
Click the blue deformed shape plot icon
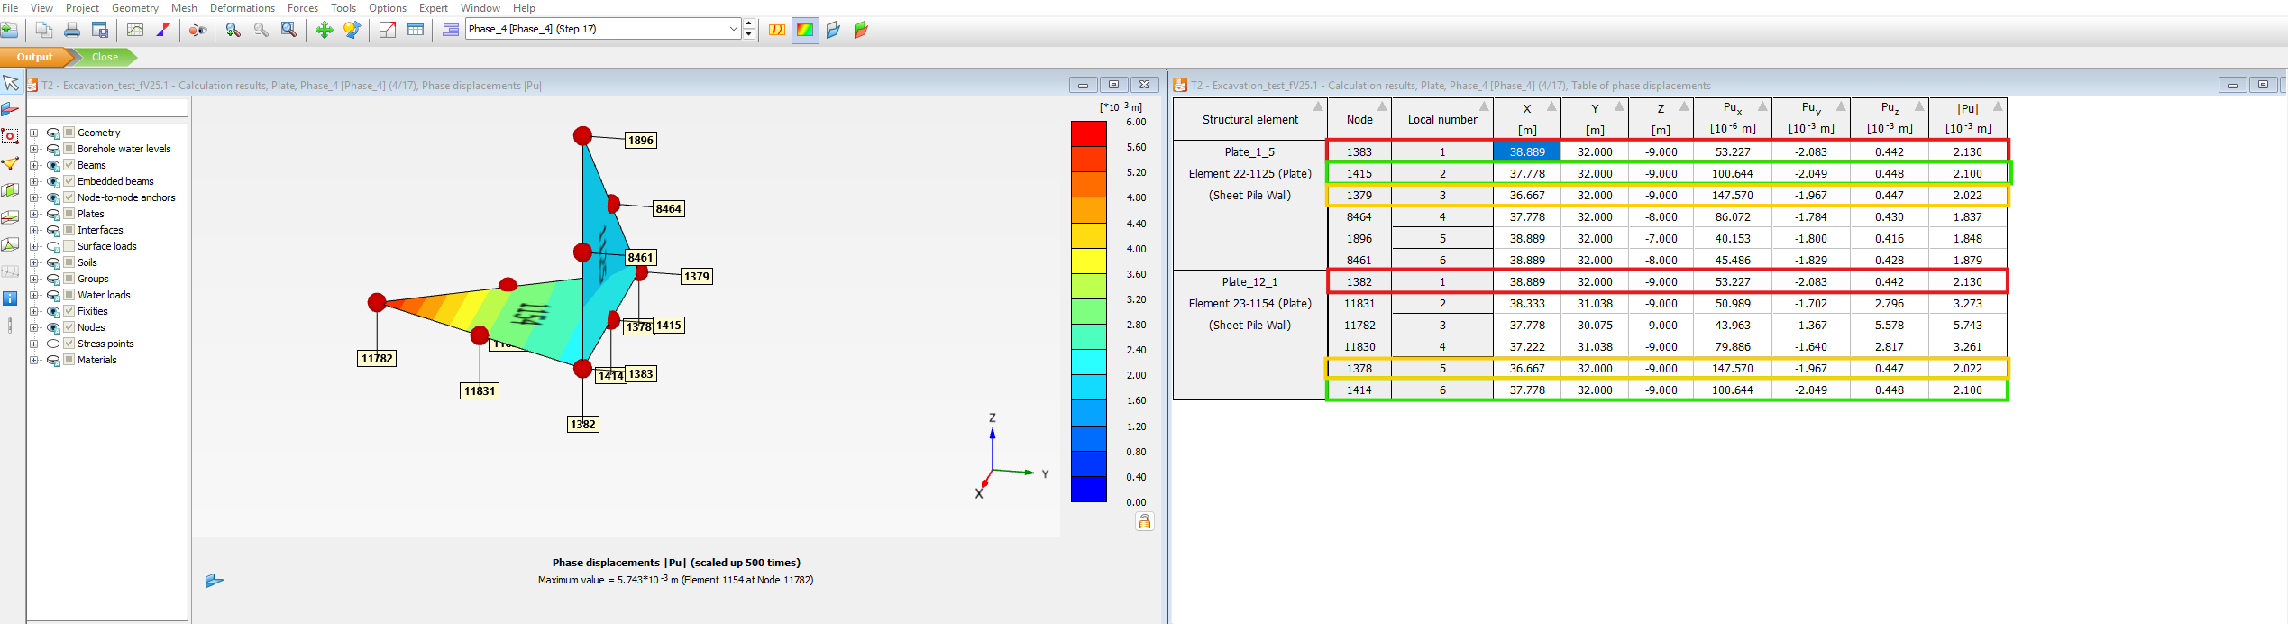[834, 30]
